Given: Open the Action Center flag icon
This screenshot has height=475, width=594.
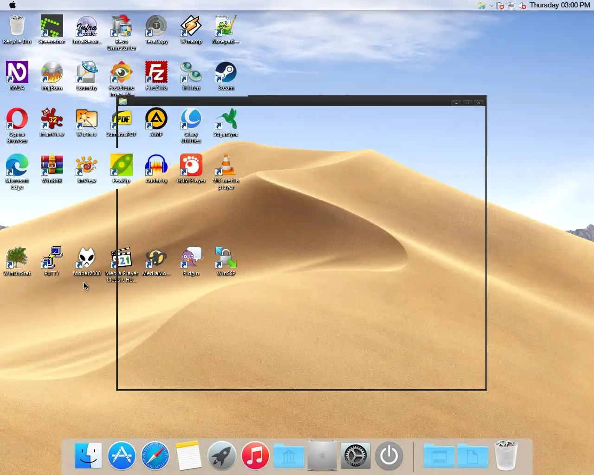Looking at the screenshot, I should tap(500, 6).
